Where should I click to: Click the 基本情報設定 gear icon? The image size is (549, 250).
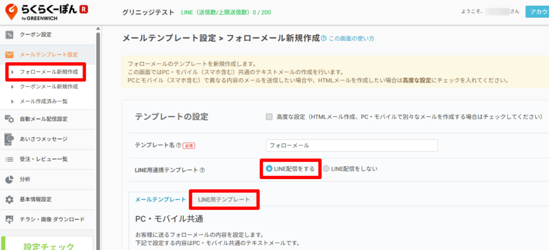click(x=9, y=200)
